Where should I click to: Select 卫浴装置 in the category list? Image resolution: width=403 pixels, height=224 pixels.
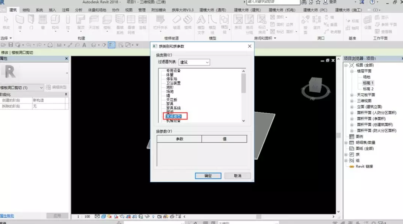(174, 83)
